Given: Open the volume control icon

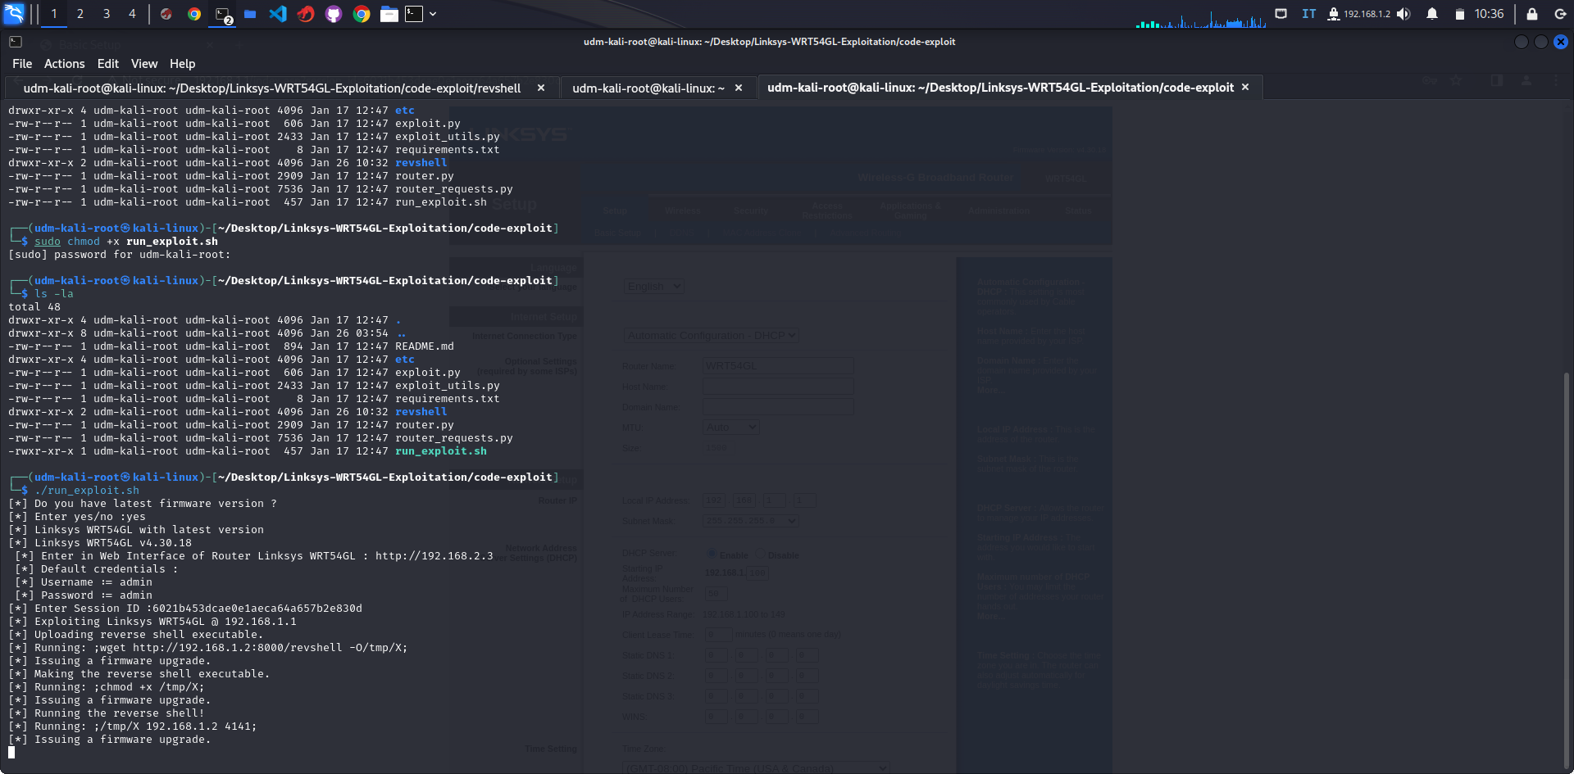Looking at the screenshot, I should (x=1404, y=14).
